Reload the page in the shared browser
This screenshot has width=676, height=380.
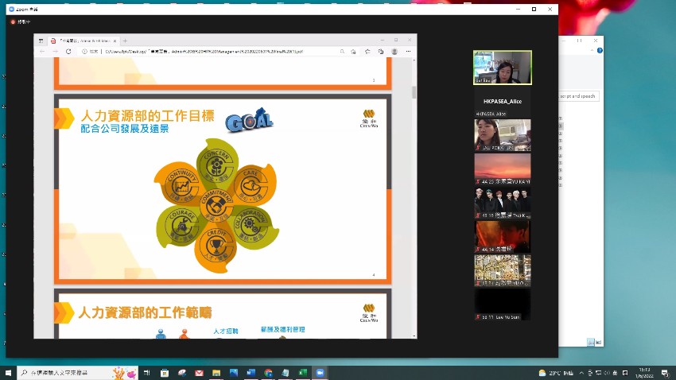(68, 51)
